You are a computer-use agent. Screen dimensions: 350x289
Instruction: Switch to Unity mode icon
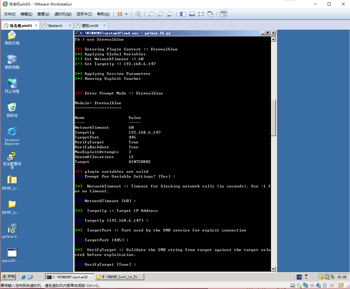pos(210,14)
